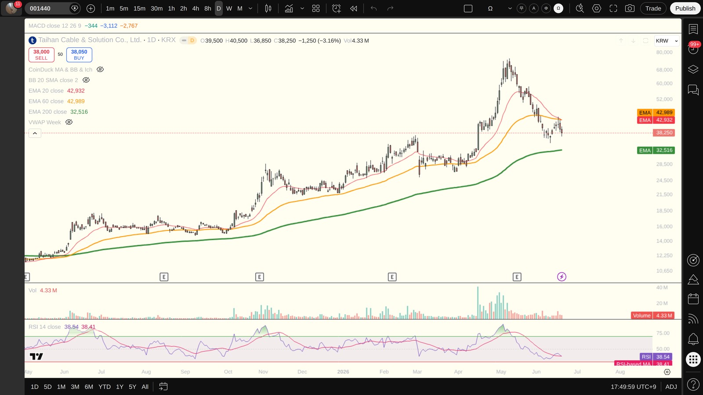Click the Publish button
The image size is (703, 395).
(x=685, y=8)
